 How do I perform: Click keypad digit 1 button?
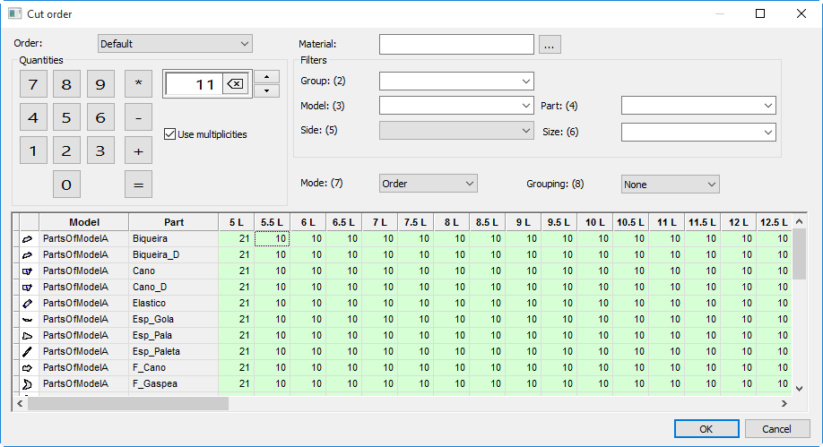click(33, 150)
